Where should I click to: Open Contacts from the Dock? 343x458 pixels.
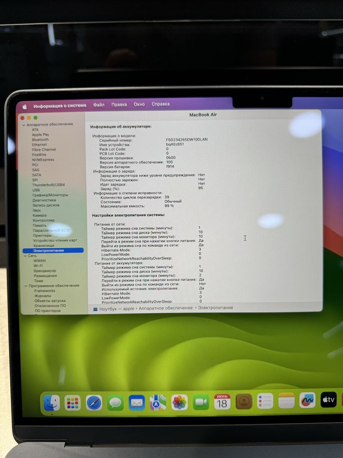(244, 401)
